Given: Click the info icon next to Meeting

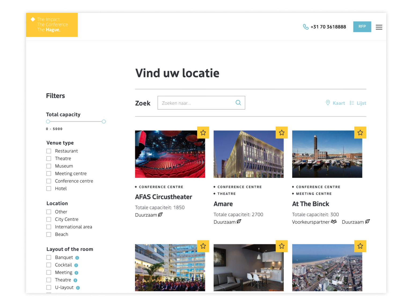Looking at the screenshot, I should 77,272.
